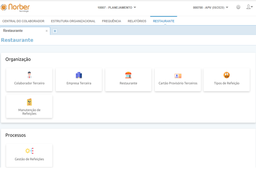Switch to the Frequência menu
This screenshot has width=256, height=173.
[111, 21]
